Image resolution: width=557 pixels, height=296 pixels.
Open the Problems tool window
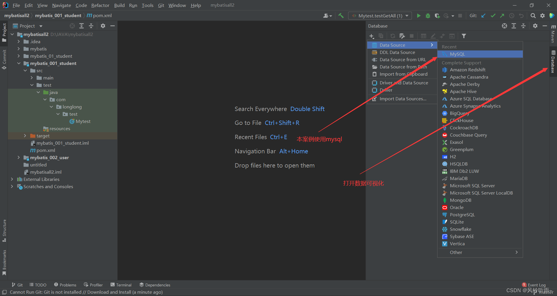click(x=65, y=285)
